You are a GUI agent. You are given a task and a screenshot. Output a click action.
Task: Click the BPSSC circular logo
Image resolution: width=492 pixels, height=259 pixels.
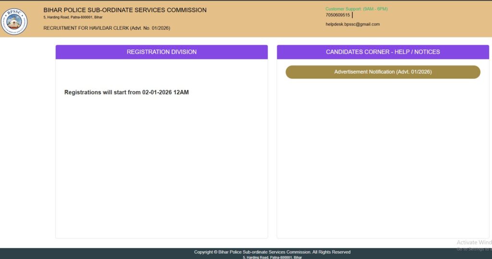point(14,22)
